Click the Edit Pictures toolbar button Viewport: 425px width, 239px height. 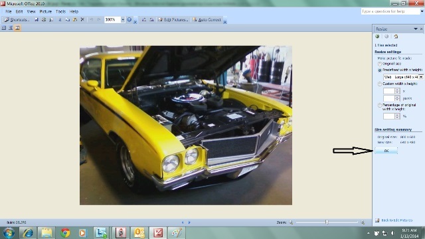[x=173, y=19]
